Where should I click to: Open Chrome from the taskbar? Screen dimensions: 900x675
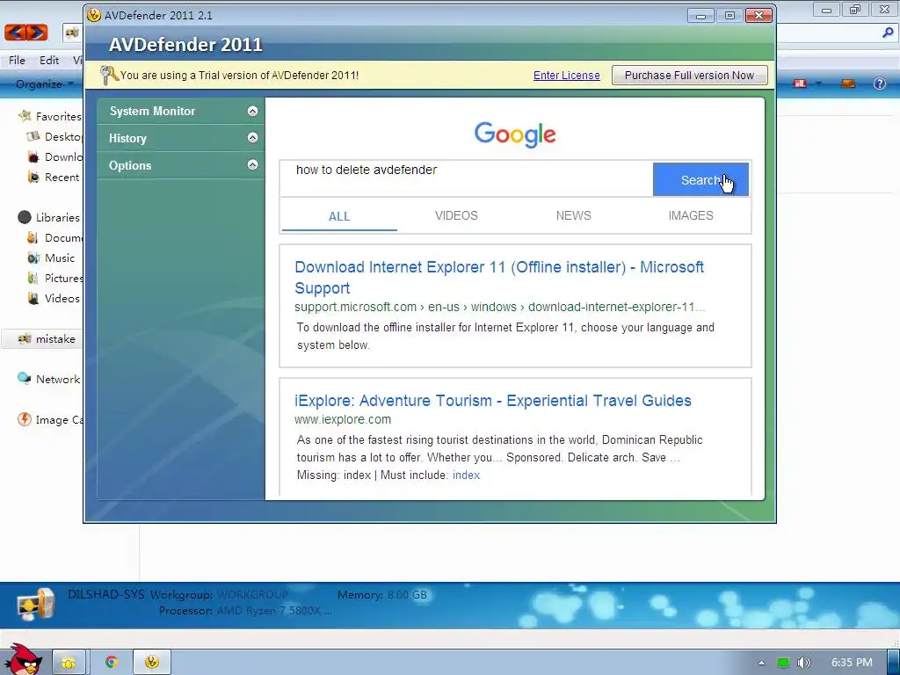click(x=112, y=663)
